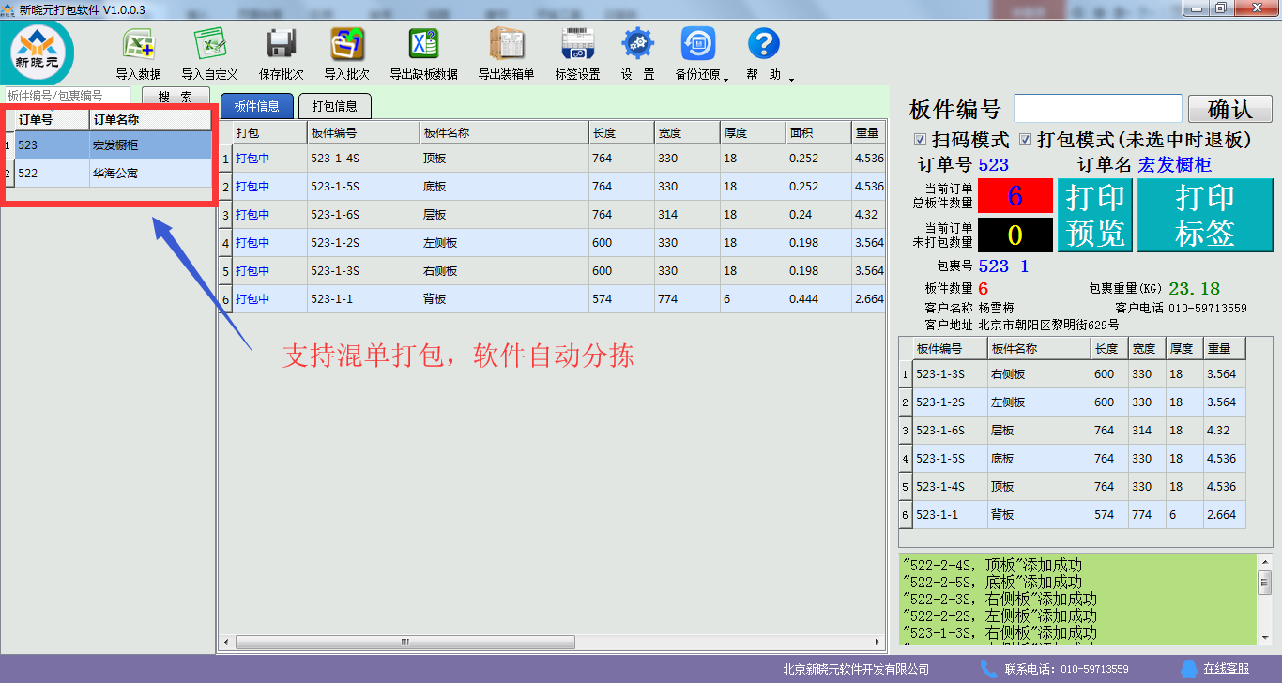The width and height of the screenshot is (1282, 683).
Task: Click right arrow of parts table scrollbar
Action: (879, 643)
